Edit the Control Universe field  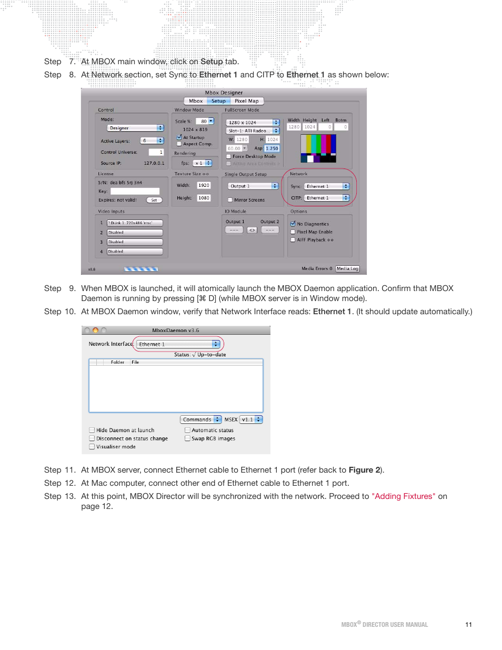[156, 152]
